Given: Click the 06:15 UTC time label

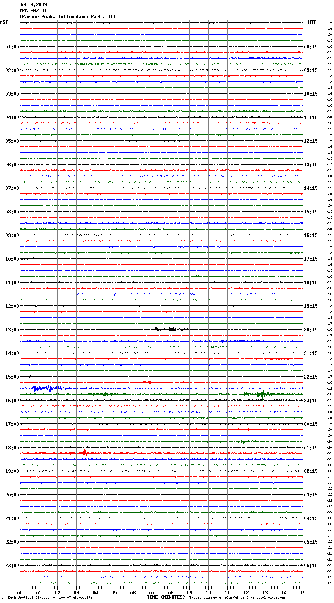Looking at the screenshot, I should point(311,566).
